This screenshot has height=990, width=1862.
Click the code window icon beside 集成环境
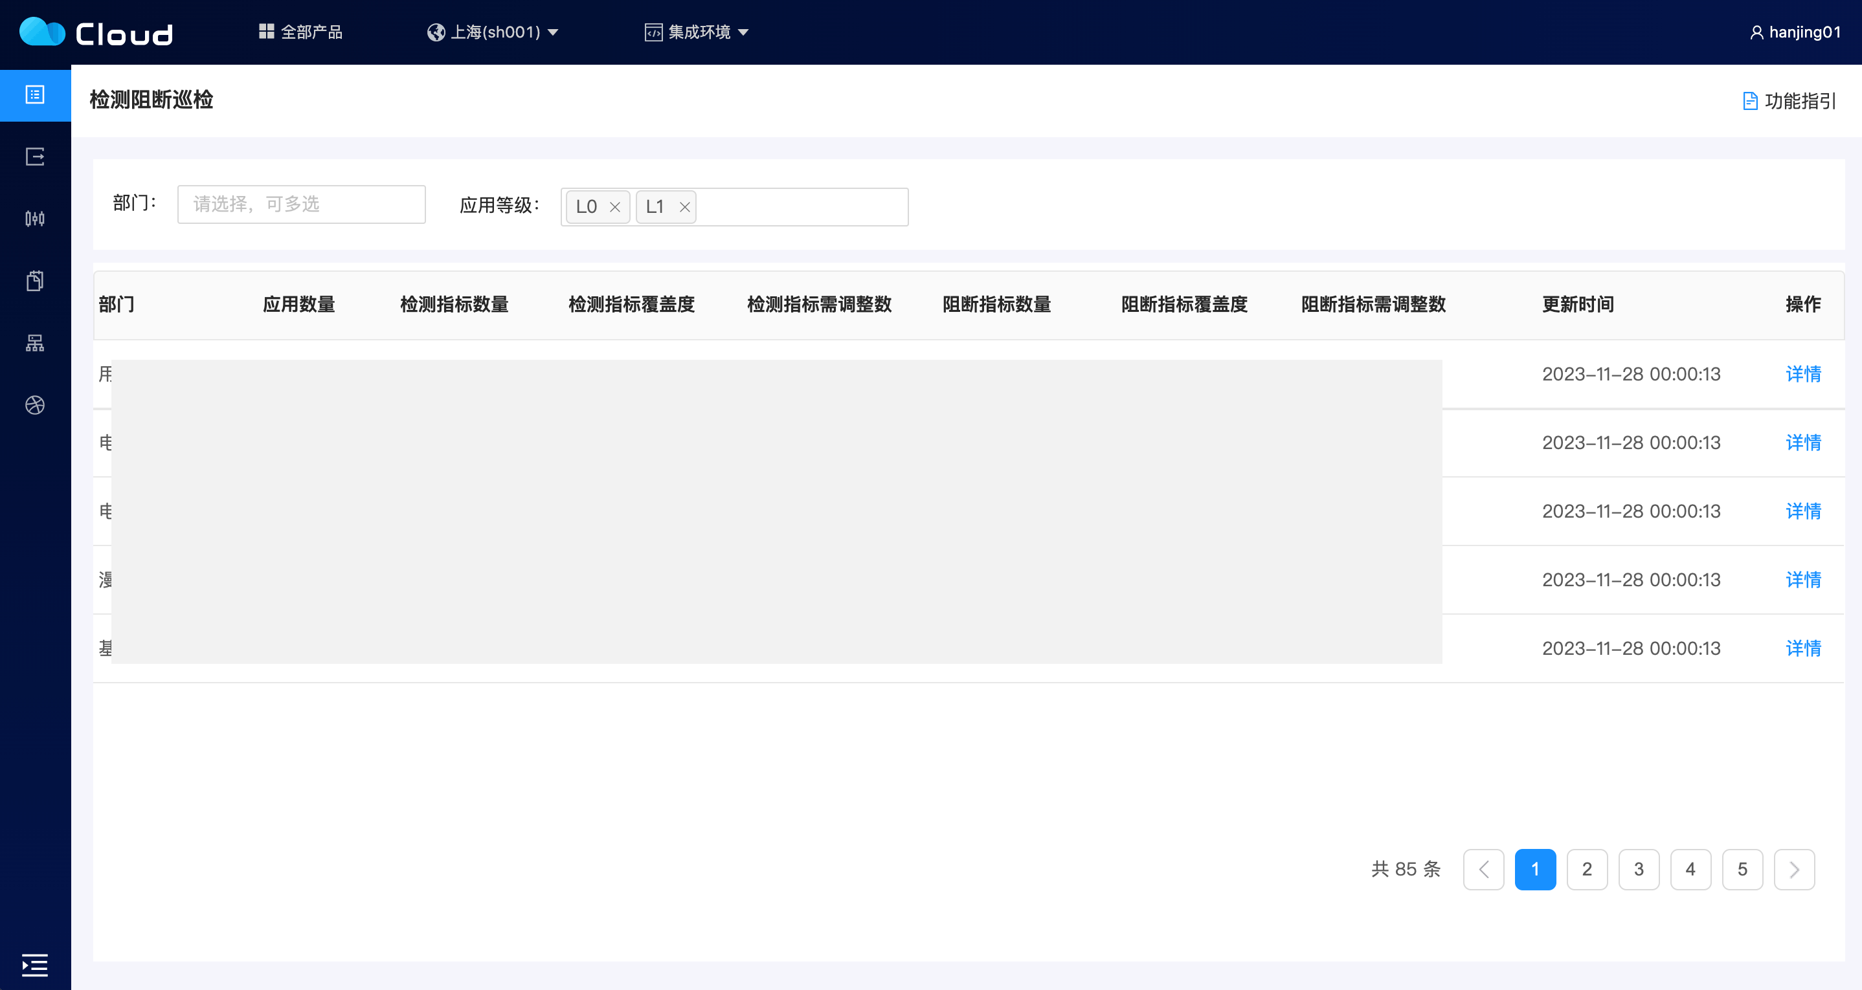click(653, 32)
